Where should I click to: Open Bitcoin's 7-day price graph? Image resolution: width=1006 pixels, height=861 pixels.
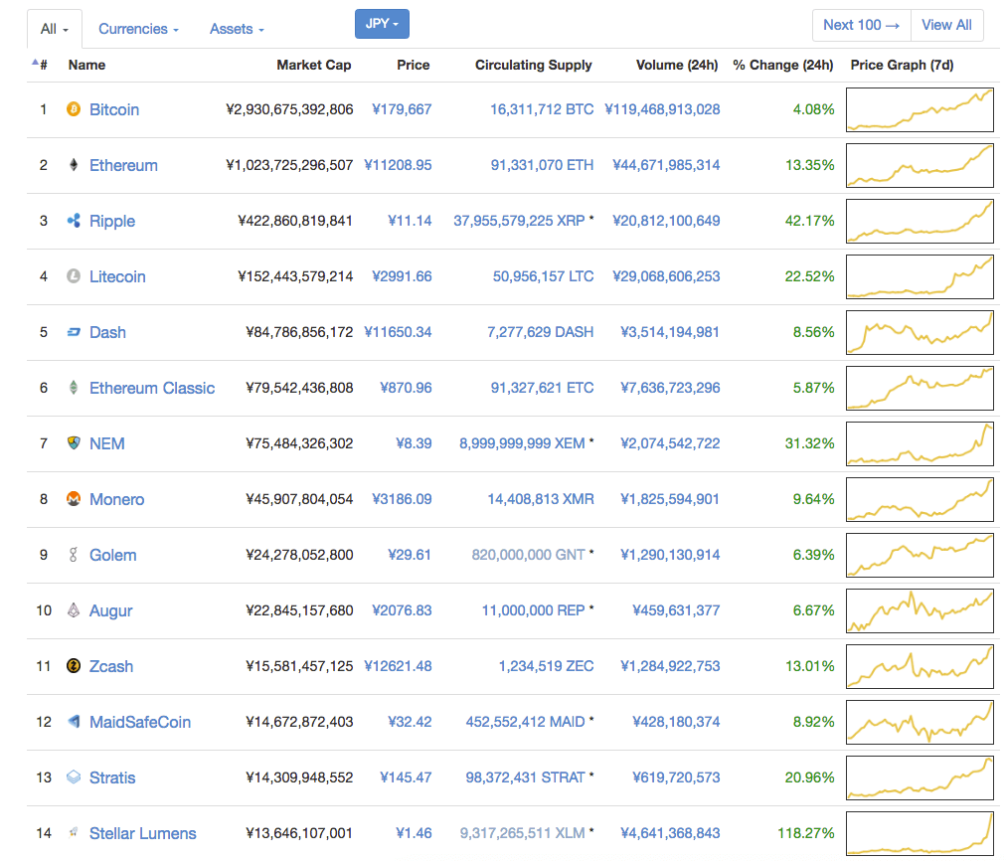click(920, 109)
